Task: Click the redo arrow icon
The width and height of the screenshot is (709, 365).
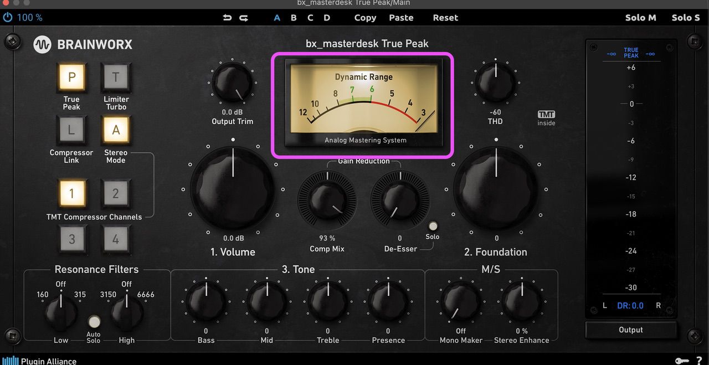Action: (244, 18)
